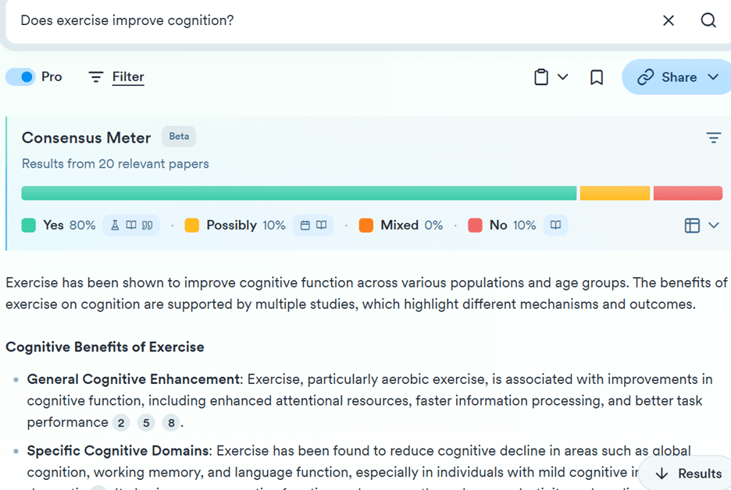Expand the clipboard dropdown chevron
The image size is (731, 490).
tap(563, 76)
